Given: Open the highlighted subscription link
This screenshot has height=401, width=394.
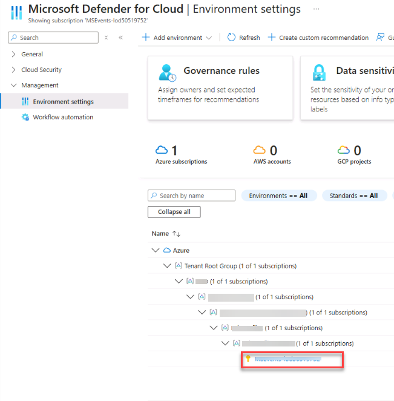Looking at the screenshot, I should pos(287,359).
